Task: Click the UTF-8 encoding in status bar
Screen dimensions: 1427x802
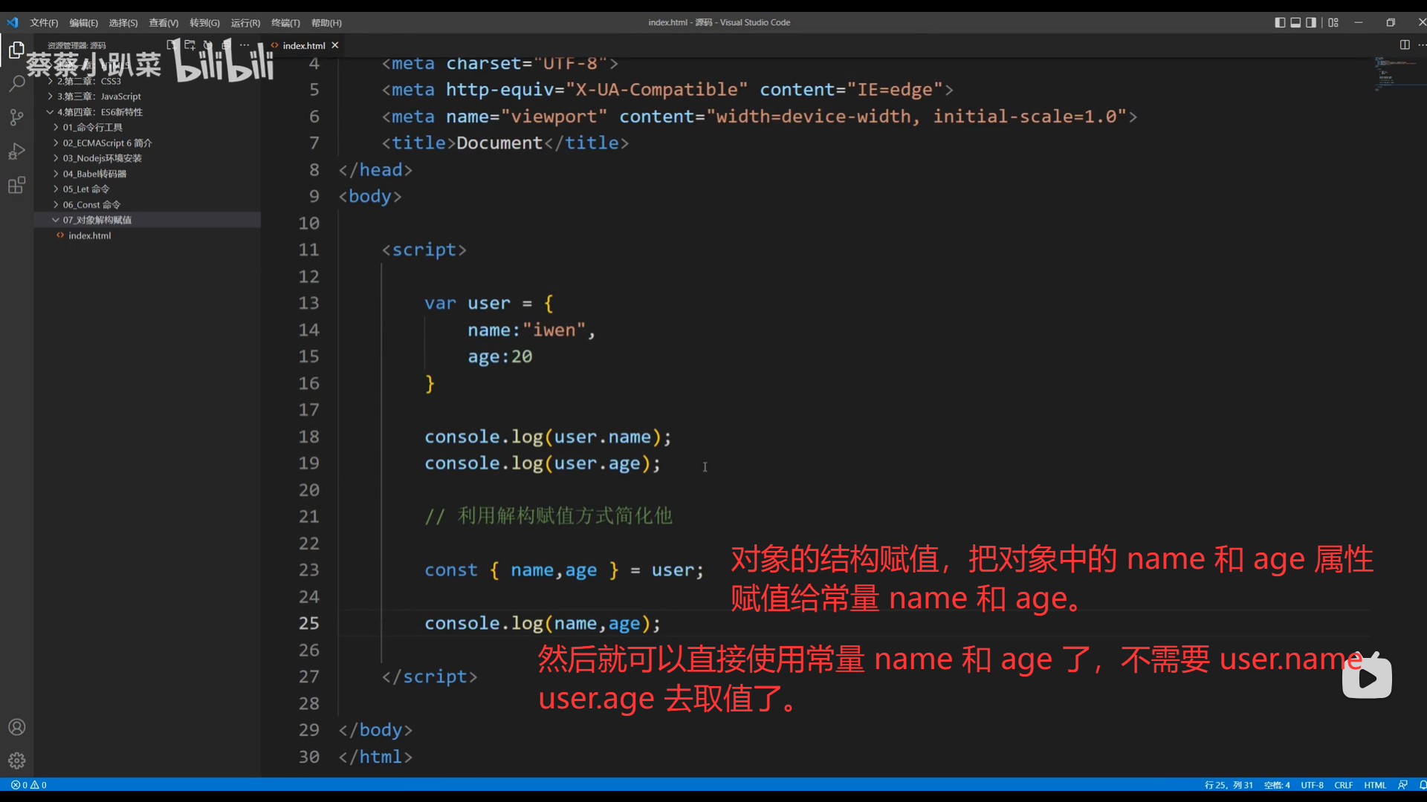Action: [x=1312, y=785]
